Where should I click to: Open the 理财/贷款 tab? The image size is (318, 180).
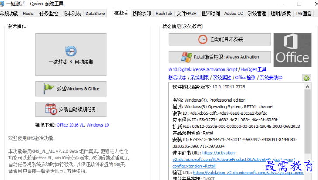pyautogui.click(x=281, y=14)
